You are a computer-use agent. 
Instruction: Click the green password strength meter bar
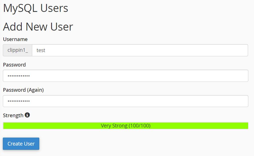(125, 126)
